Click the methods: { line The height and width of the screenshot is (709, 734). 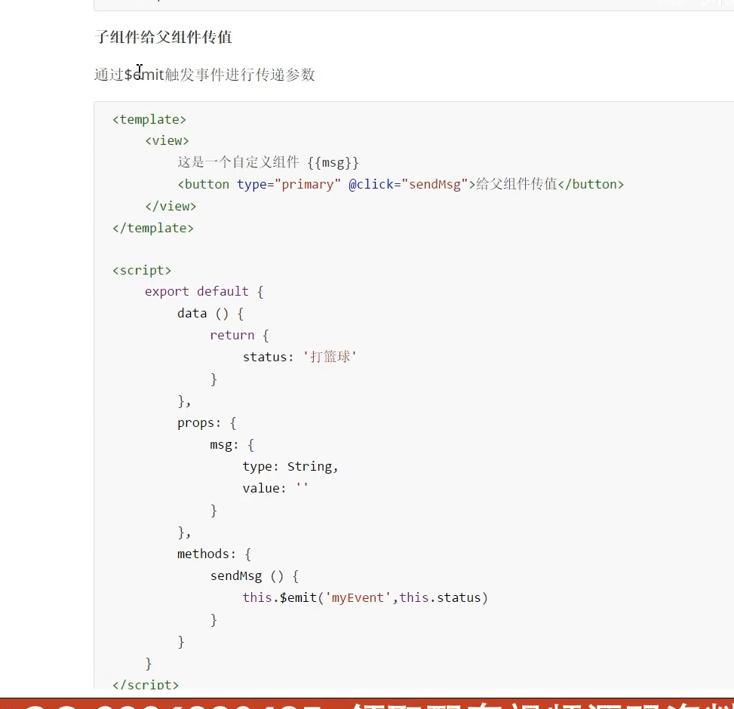tap(214, 554)
